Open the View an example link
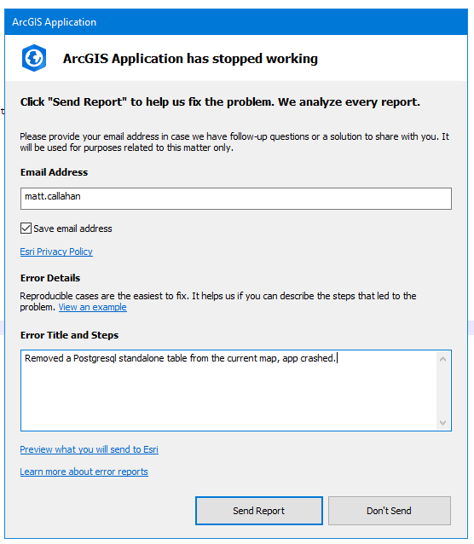474x544 pixels. pyautogui.click(x=92, y=307)
